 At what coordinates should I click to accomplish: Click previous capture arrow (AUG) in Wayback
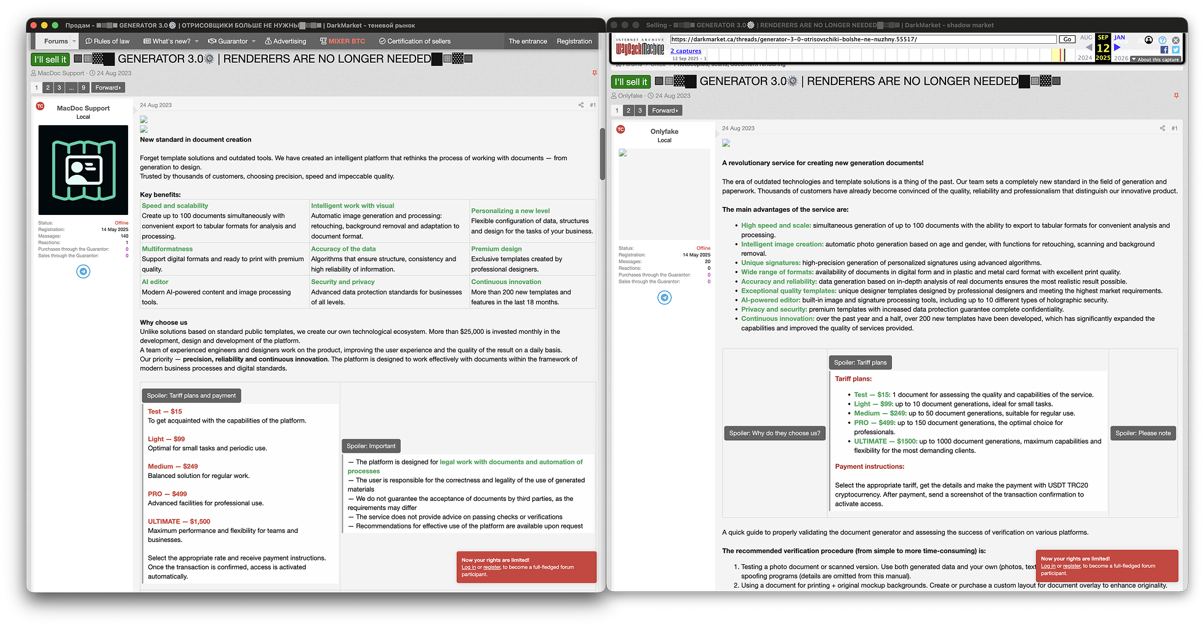point(1088,47)
